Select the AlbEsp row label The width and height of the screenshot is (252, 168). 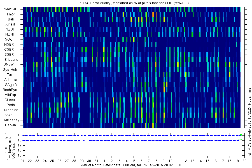(10, 95)
